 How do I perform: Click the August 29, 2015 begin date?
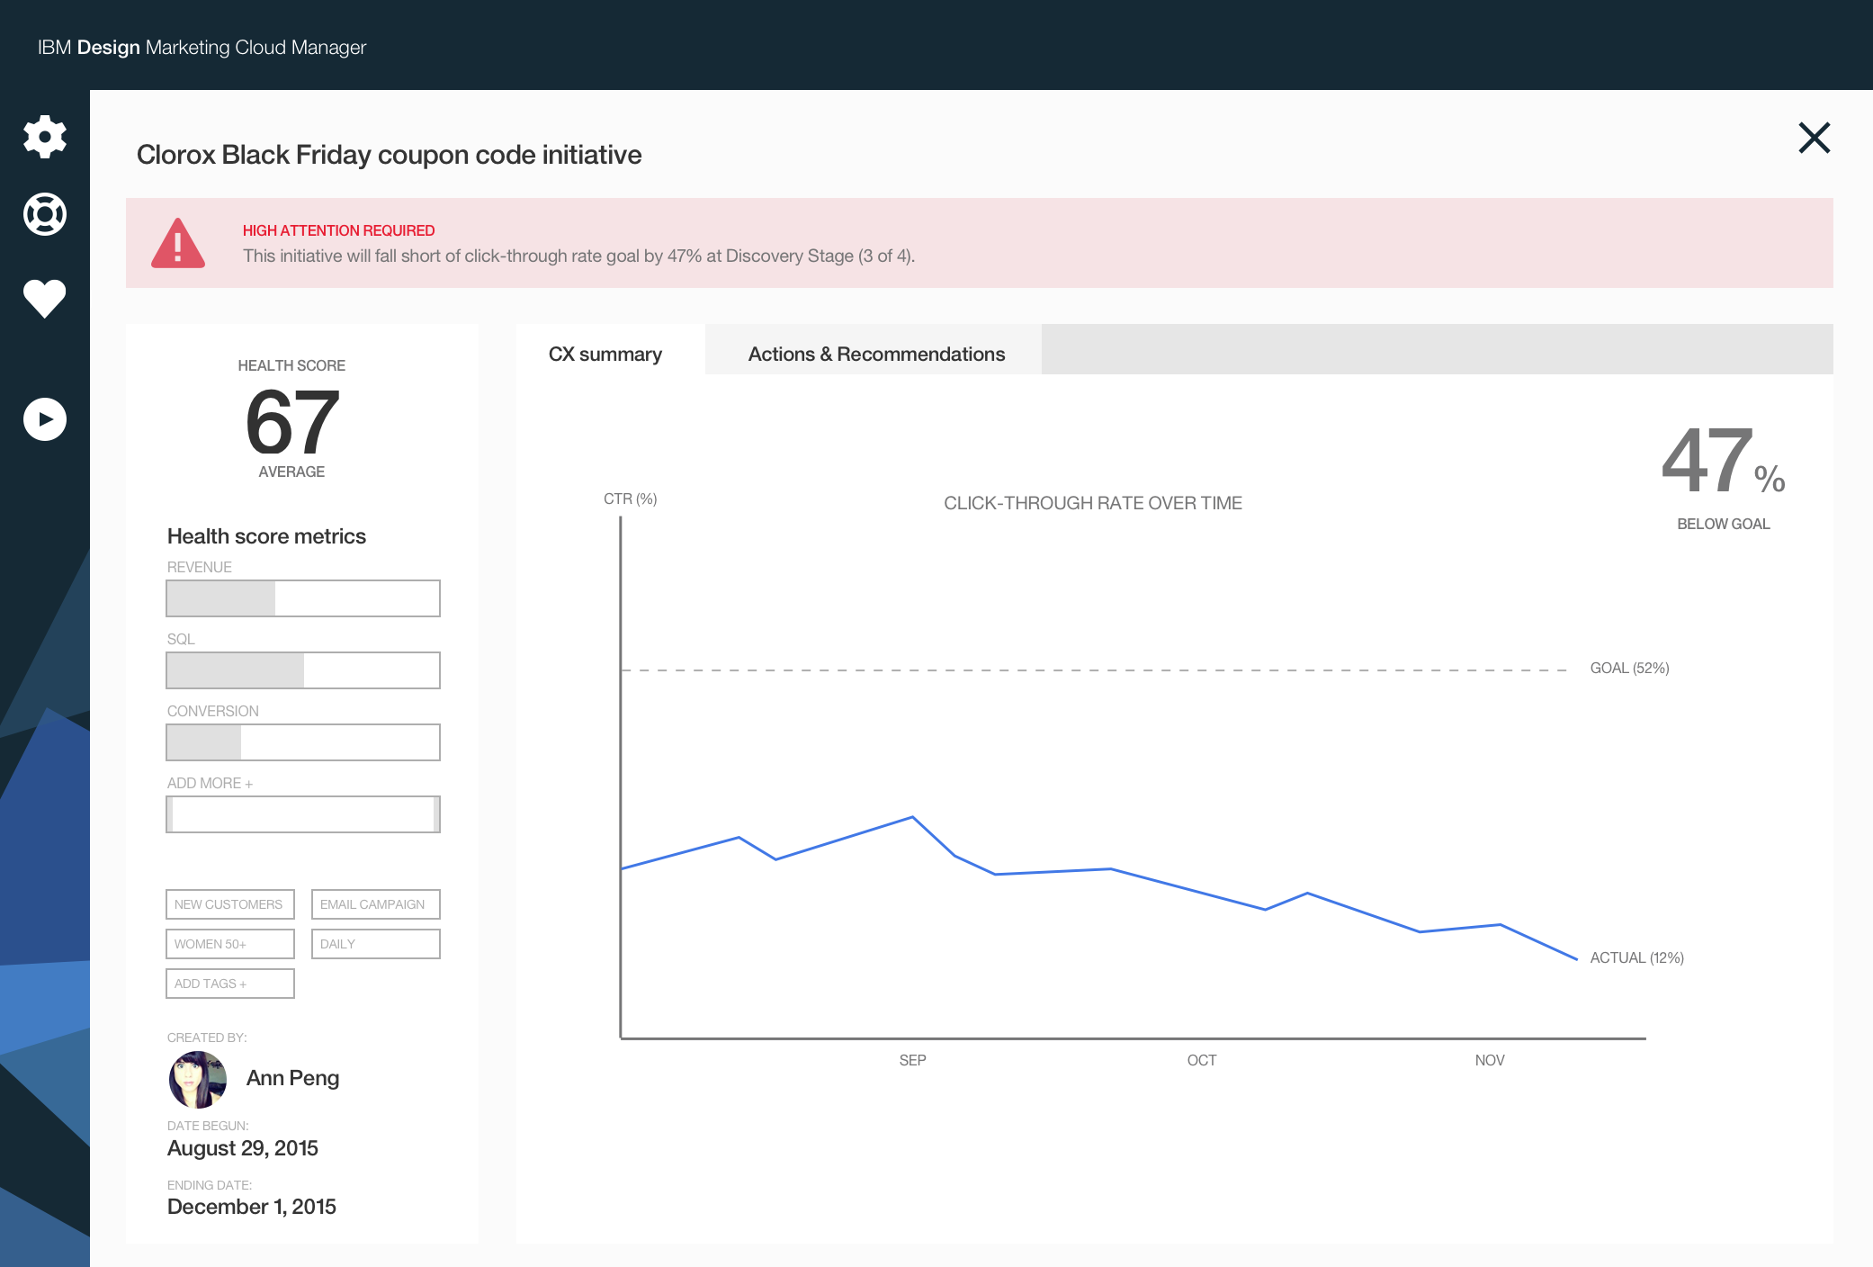[243, 1148]
